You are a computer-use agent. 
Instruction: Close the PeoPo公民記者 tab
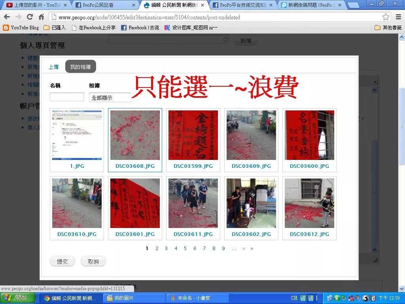point(134,5)
